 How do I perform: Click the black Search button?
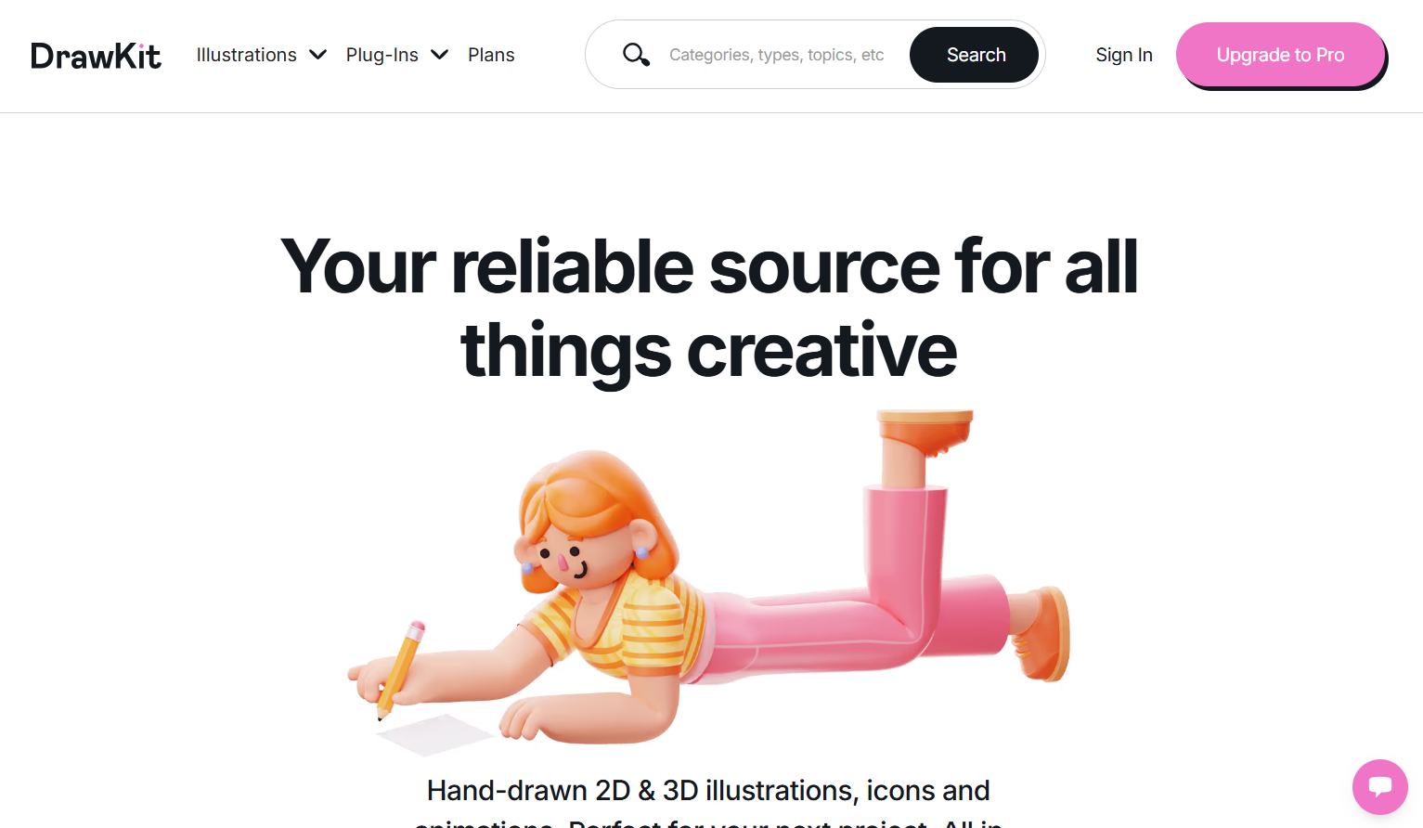point(975,55)
